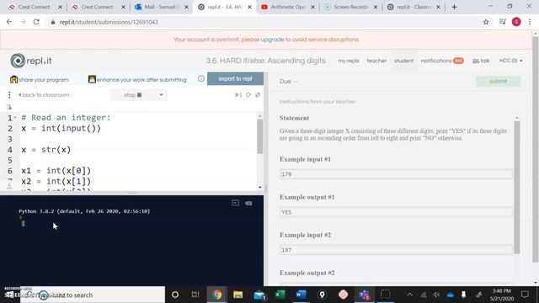Click the console expand icon

click(x=236, y=203)
